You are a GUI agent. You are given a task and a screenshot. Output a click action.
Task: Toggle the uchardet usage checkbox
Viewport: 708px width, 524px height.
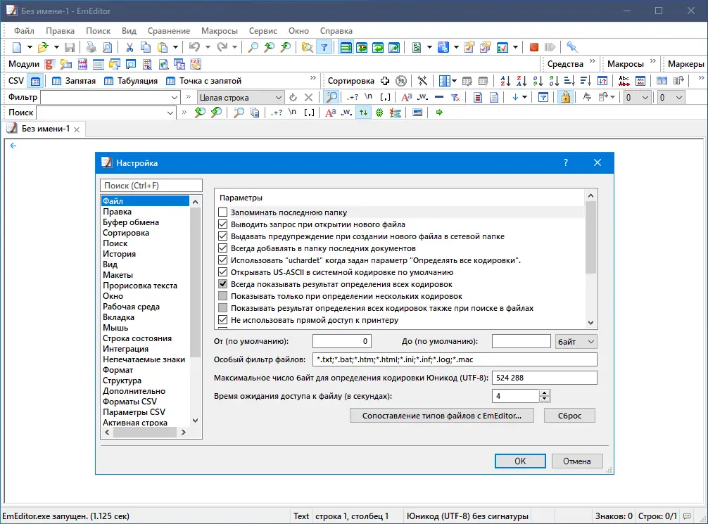coord(222,260)
